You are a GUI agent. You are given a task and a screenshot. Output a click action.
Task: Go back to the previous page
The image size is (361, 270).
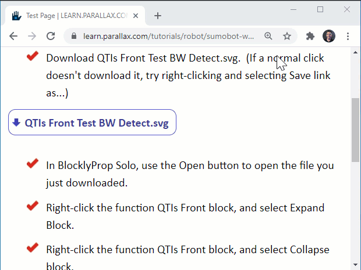point(13,36)
